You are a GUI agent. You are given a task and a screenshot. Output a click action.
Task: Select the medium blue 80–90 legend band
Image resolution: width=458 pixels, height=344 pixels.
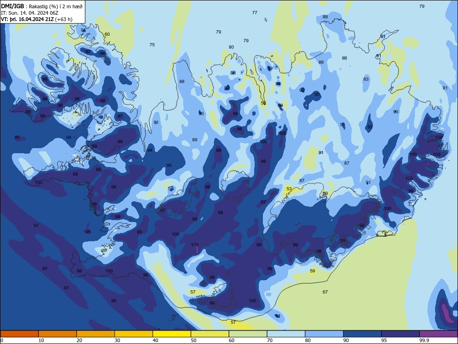click(x=324, y=334)
